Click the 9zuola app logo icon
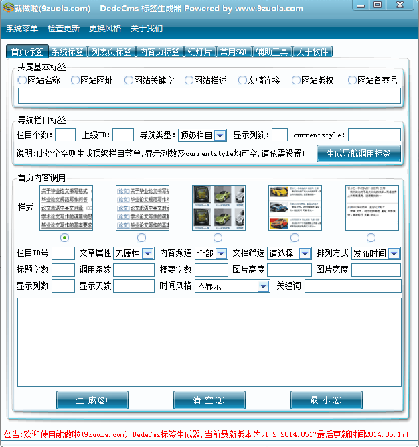 [x=8, y=7]
